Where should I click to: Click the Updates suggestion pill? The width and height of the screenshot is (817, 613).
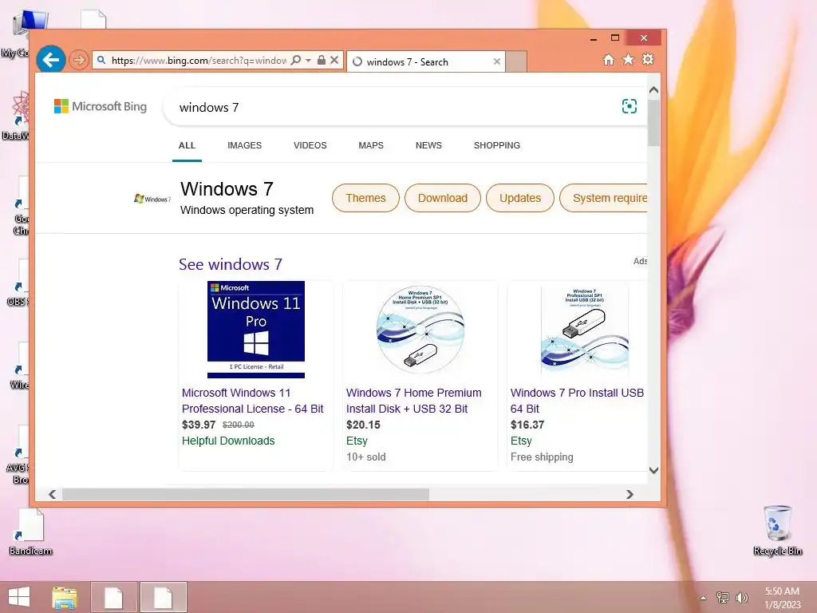pyautogui.click(x=520, y=198)
